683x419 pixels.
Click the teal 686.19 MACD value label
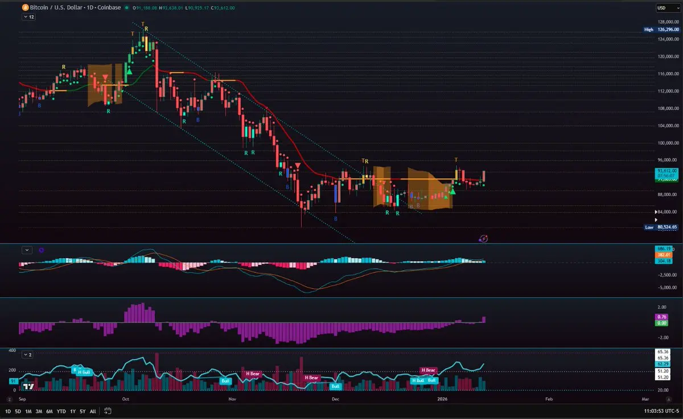click(x=664, y=250)
